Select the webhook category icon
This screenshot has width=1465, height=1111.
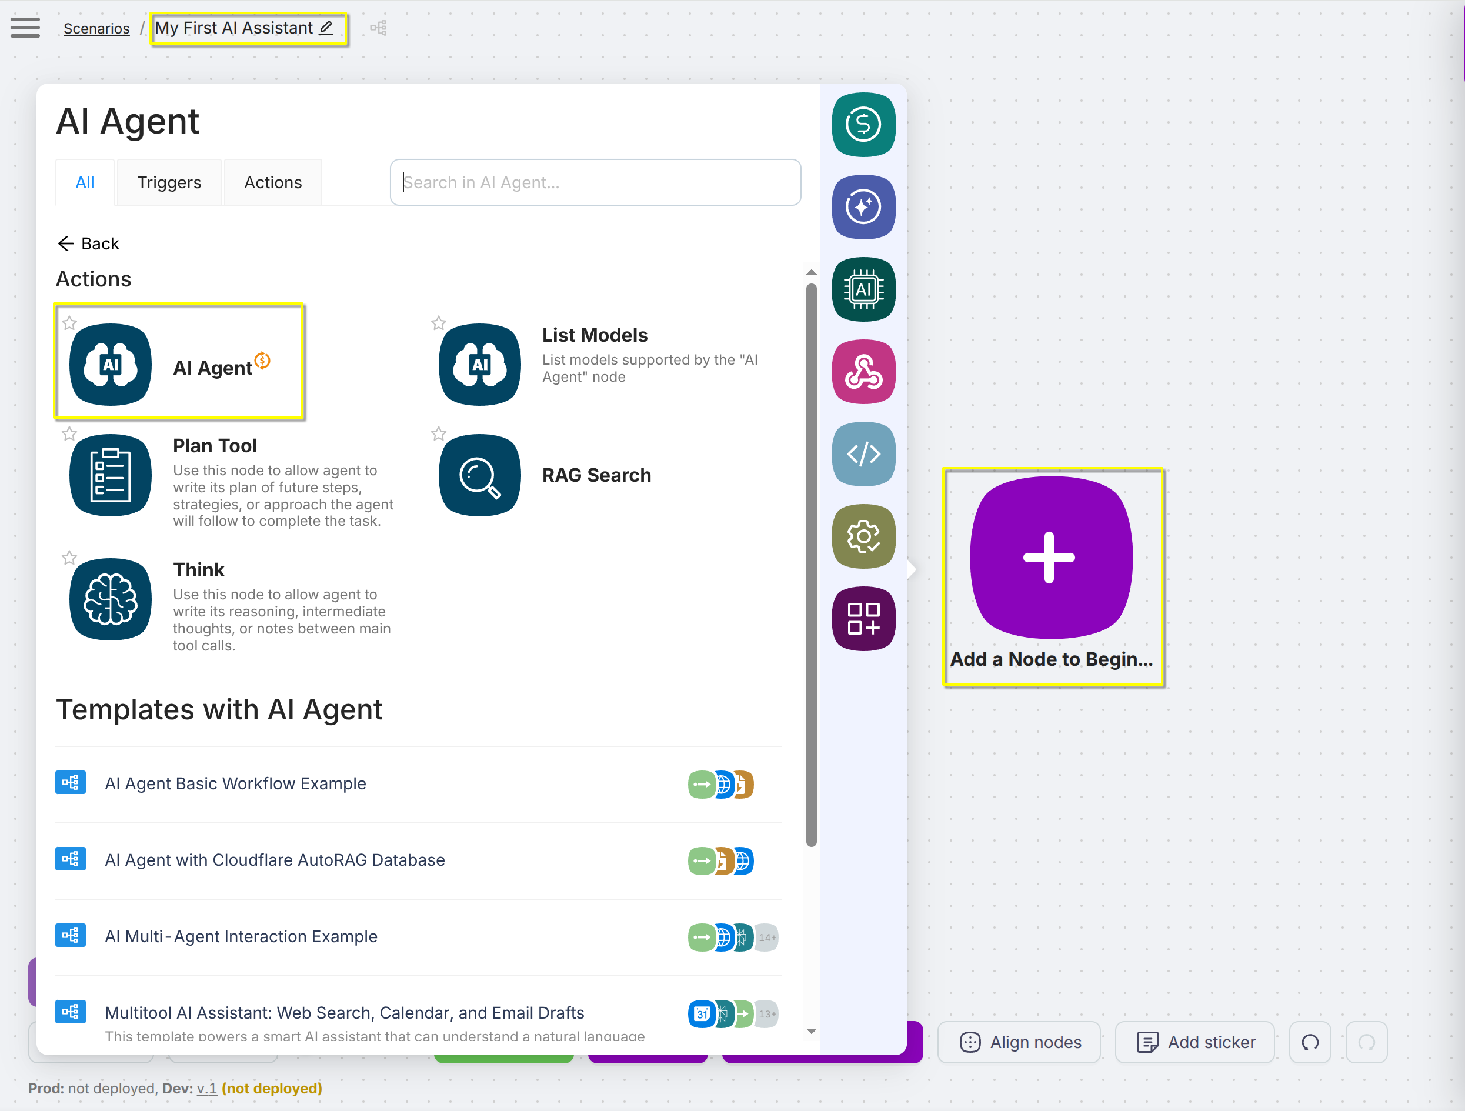click(863, 372)
